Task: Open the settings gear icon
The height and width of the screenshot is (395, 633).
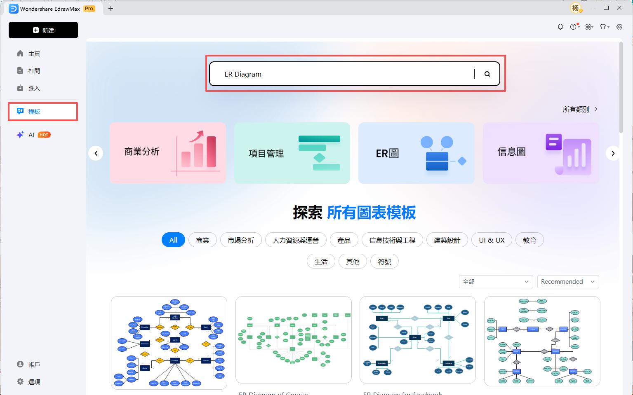Action: coord(619,26)
